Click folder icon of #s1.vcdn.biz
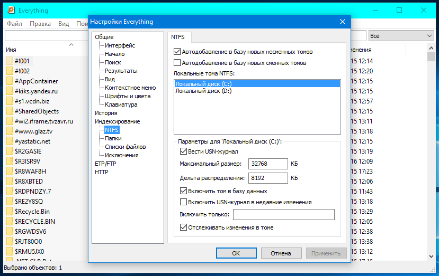The width and height of the screenshot is (439, 276). pos(10,101)
